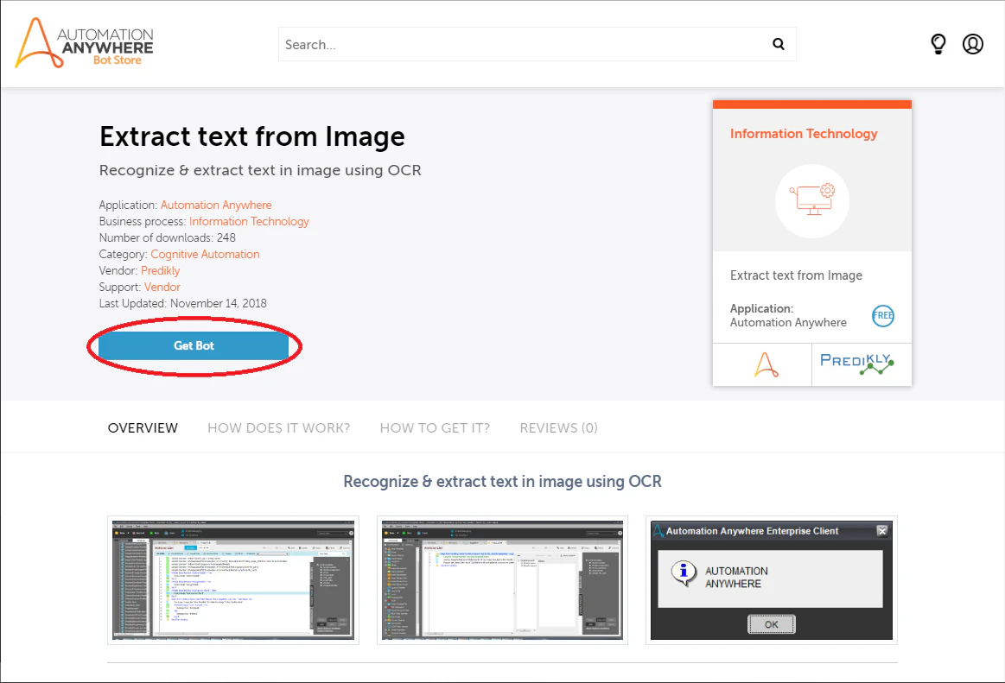Click the "Last Updated: November 14, 2018" text
Screen dimensions: 1005x683
pyautogui.click(x=182, y=304)
